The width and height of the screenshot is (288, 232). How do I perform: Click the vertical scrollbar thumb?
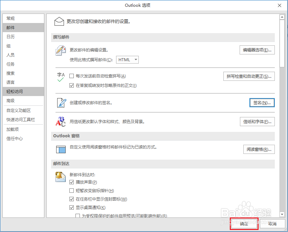point(282,44)
